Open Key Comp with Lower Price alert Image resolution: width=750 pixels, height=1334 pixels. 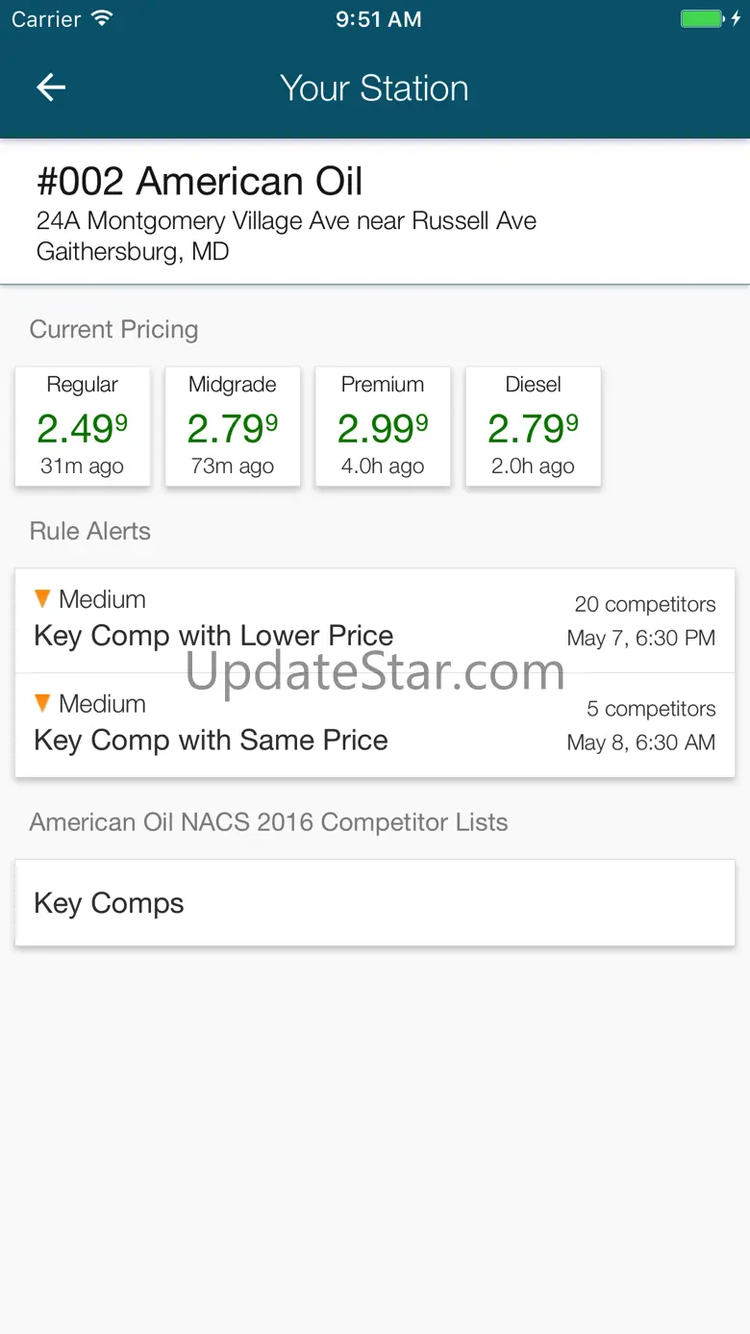[213, 636]
